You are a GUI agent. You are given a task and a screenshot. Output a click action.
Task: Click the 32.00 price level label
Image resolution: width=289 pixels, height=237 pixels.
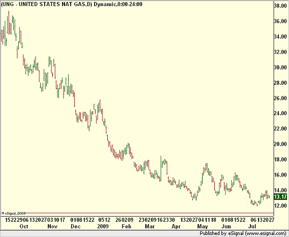click(280, 52)
